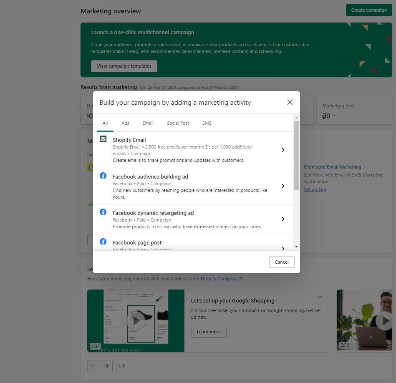Click the Set up app link
396x383 pixels.
coord(315,189)
